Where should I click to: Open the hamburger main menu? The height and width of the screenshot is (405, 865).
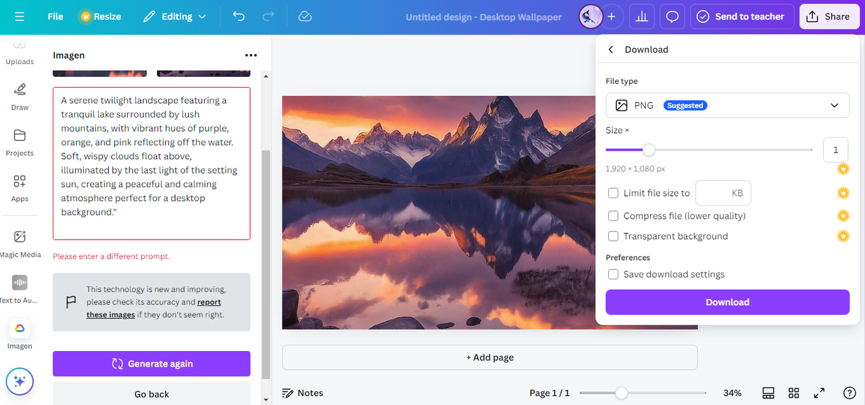20,16
